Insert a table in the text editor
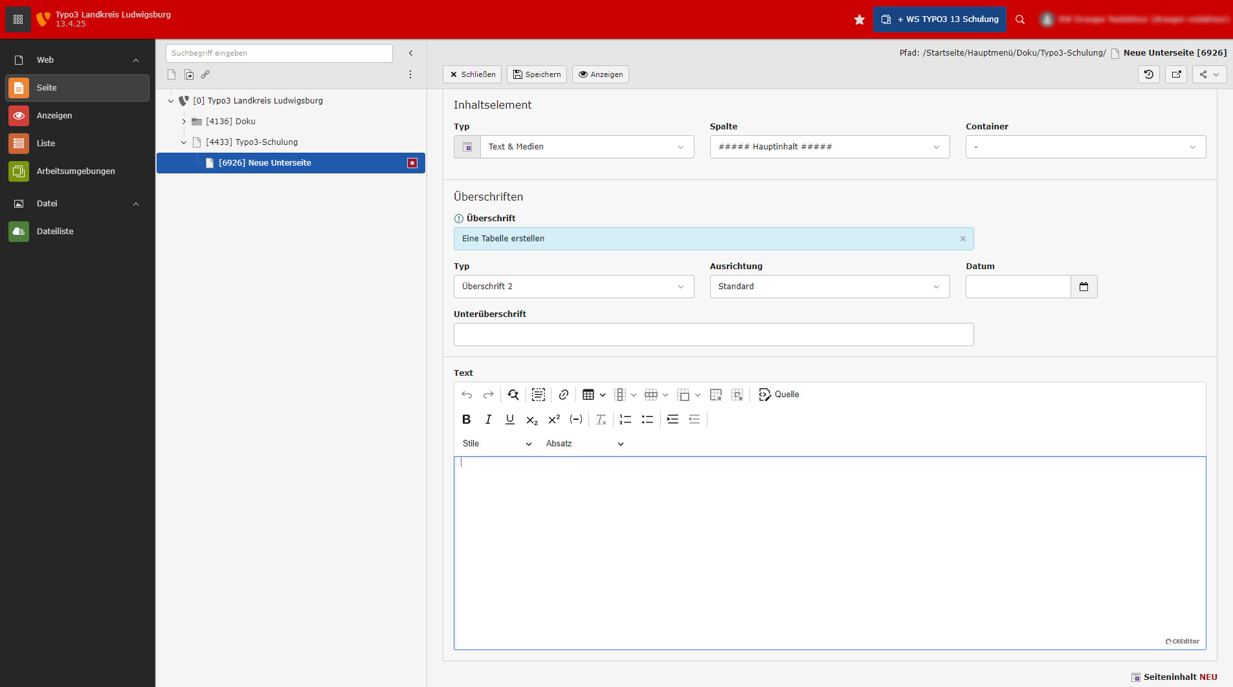The image size is (1233, 687). pos(588,395)
